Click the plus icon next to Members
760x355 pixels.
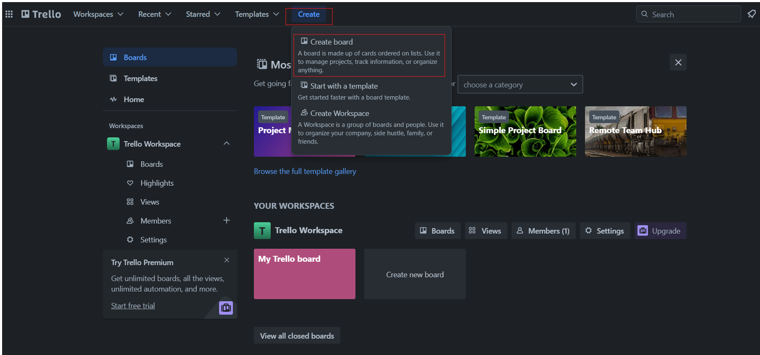[x=227, y=221]
